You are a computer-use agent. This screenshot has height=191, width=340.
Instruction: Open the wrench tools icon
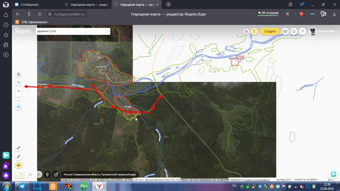(x=19, y=148)
